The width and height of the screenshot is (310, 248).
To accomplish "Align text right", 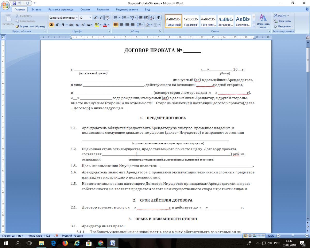I will [x=127, y=25].
